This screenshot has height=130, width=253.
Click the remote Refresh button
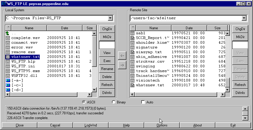240,85
